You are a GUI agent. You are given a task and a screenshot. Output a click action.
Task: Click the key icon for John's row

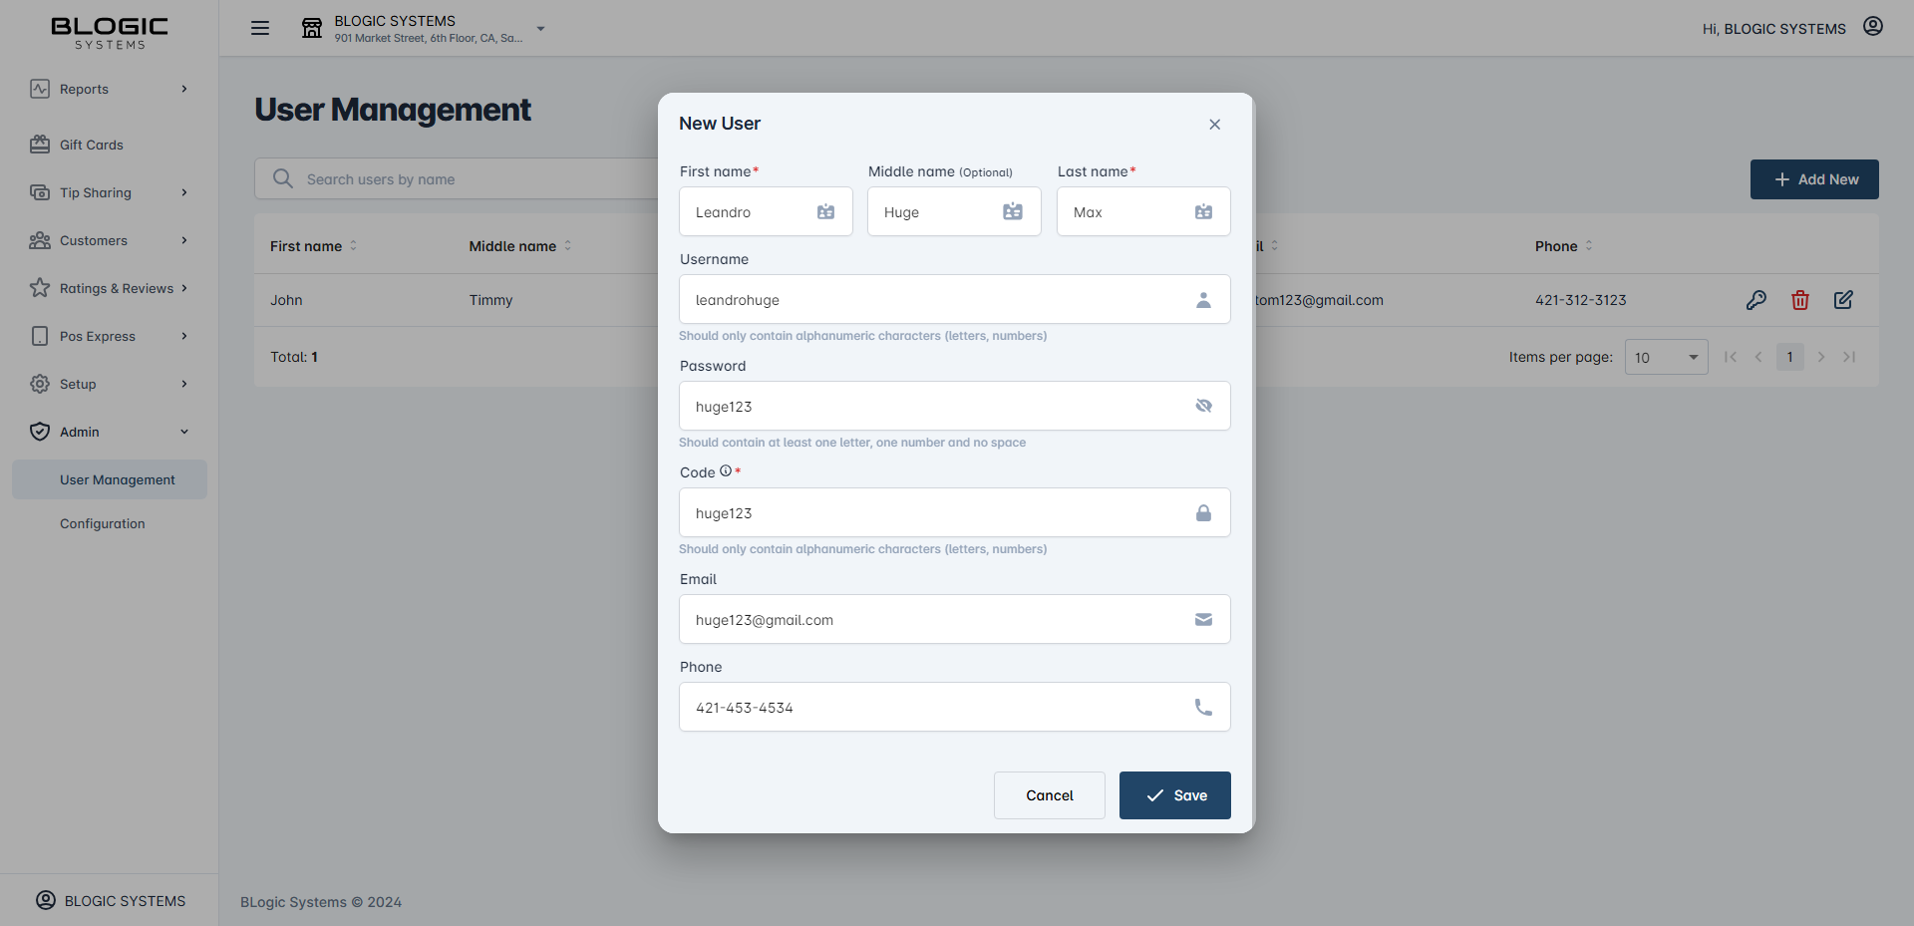(1756, 300)
